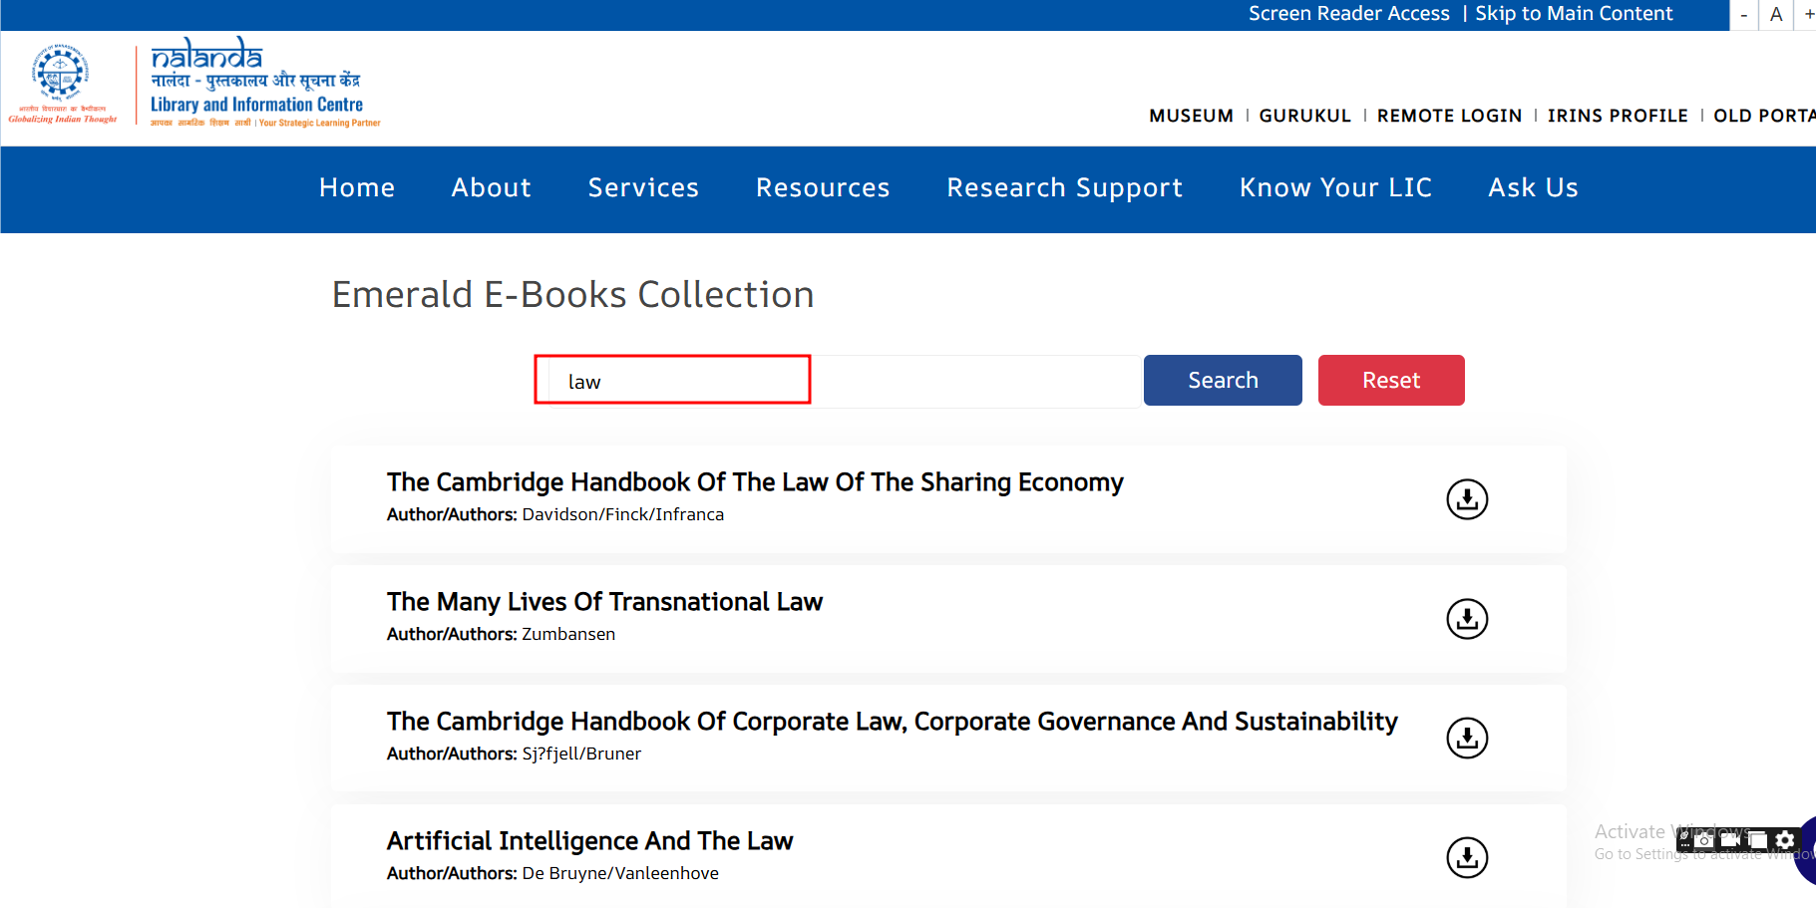Screen dimensions: 1816x908
Task: Download The Cambridge Handbook of Sharing Economy
Action: click(x=1467, y=499)
